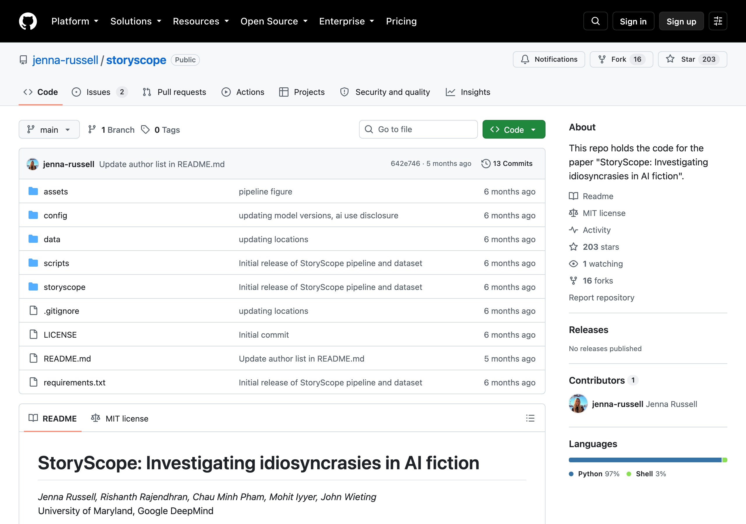Switch to the Issues tab
746x524 pixels.
(x=99, y=92)
